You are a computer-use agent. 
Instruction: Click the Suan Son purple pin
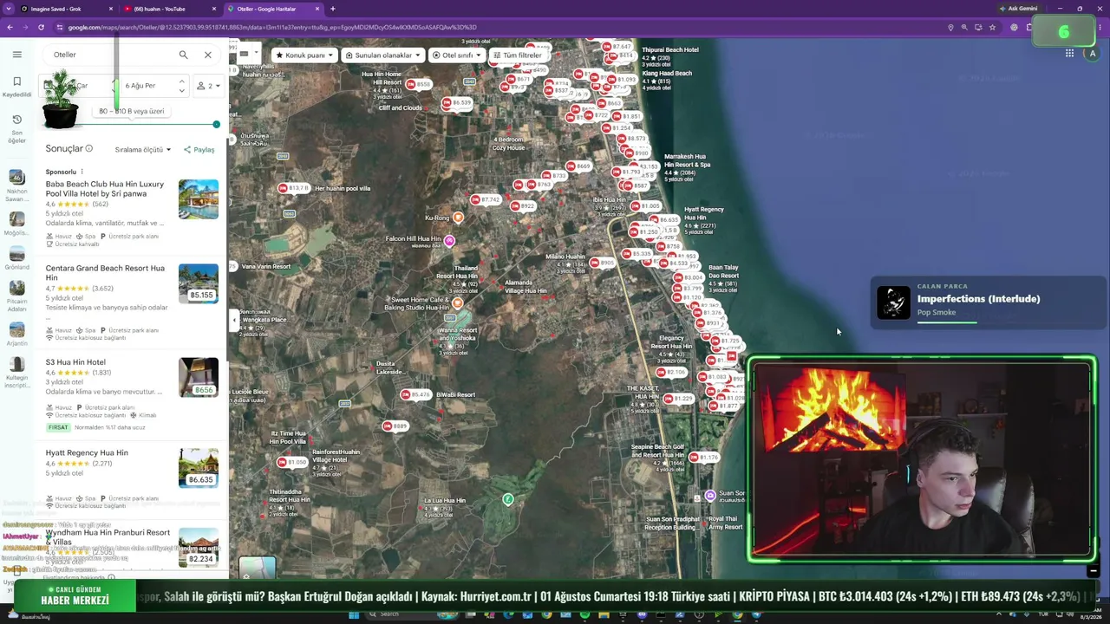(x=710, y=496)
